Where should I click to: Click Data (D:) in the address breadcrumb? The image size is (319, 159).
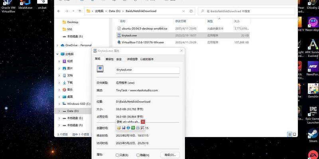click(x=115, y=11)
